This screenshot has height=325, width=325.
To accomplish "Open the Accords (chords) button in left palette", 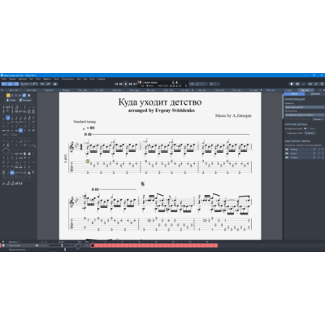I will tap(25, 100).
